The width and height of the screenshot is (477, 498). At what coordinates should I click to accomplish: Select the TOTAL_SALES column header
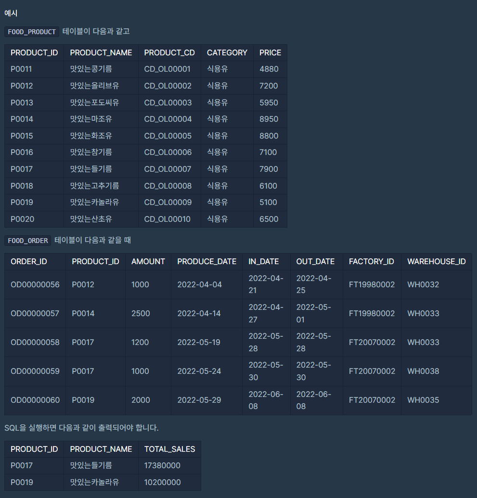[x=169, y=449]
